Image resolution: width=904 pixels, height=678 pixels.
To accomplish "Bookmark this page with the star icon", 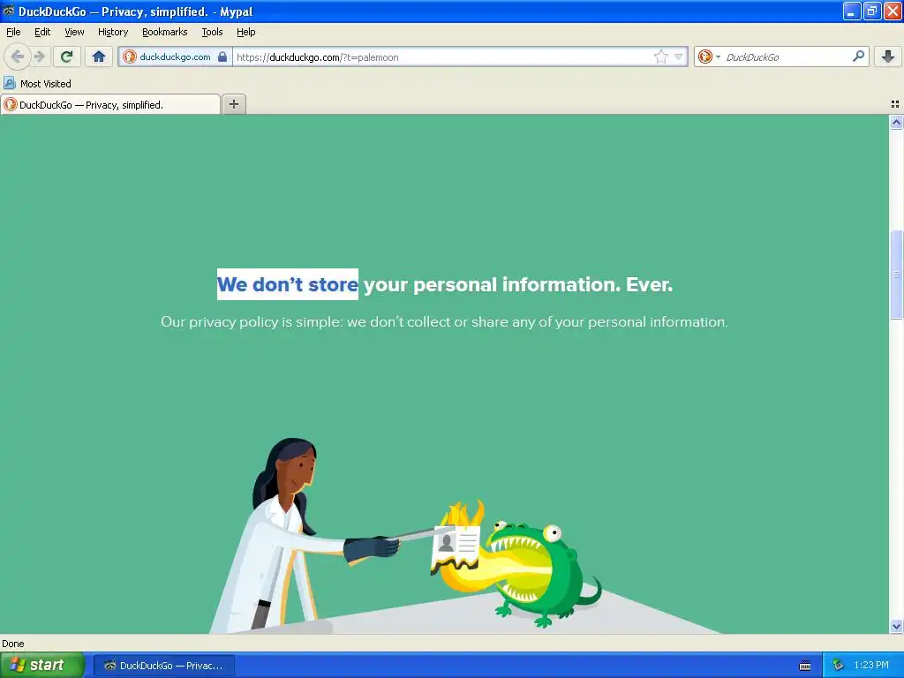I will [x=660, y=56].
